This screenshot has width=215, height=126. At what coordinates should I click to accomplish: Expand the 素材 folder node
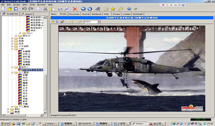8,109
